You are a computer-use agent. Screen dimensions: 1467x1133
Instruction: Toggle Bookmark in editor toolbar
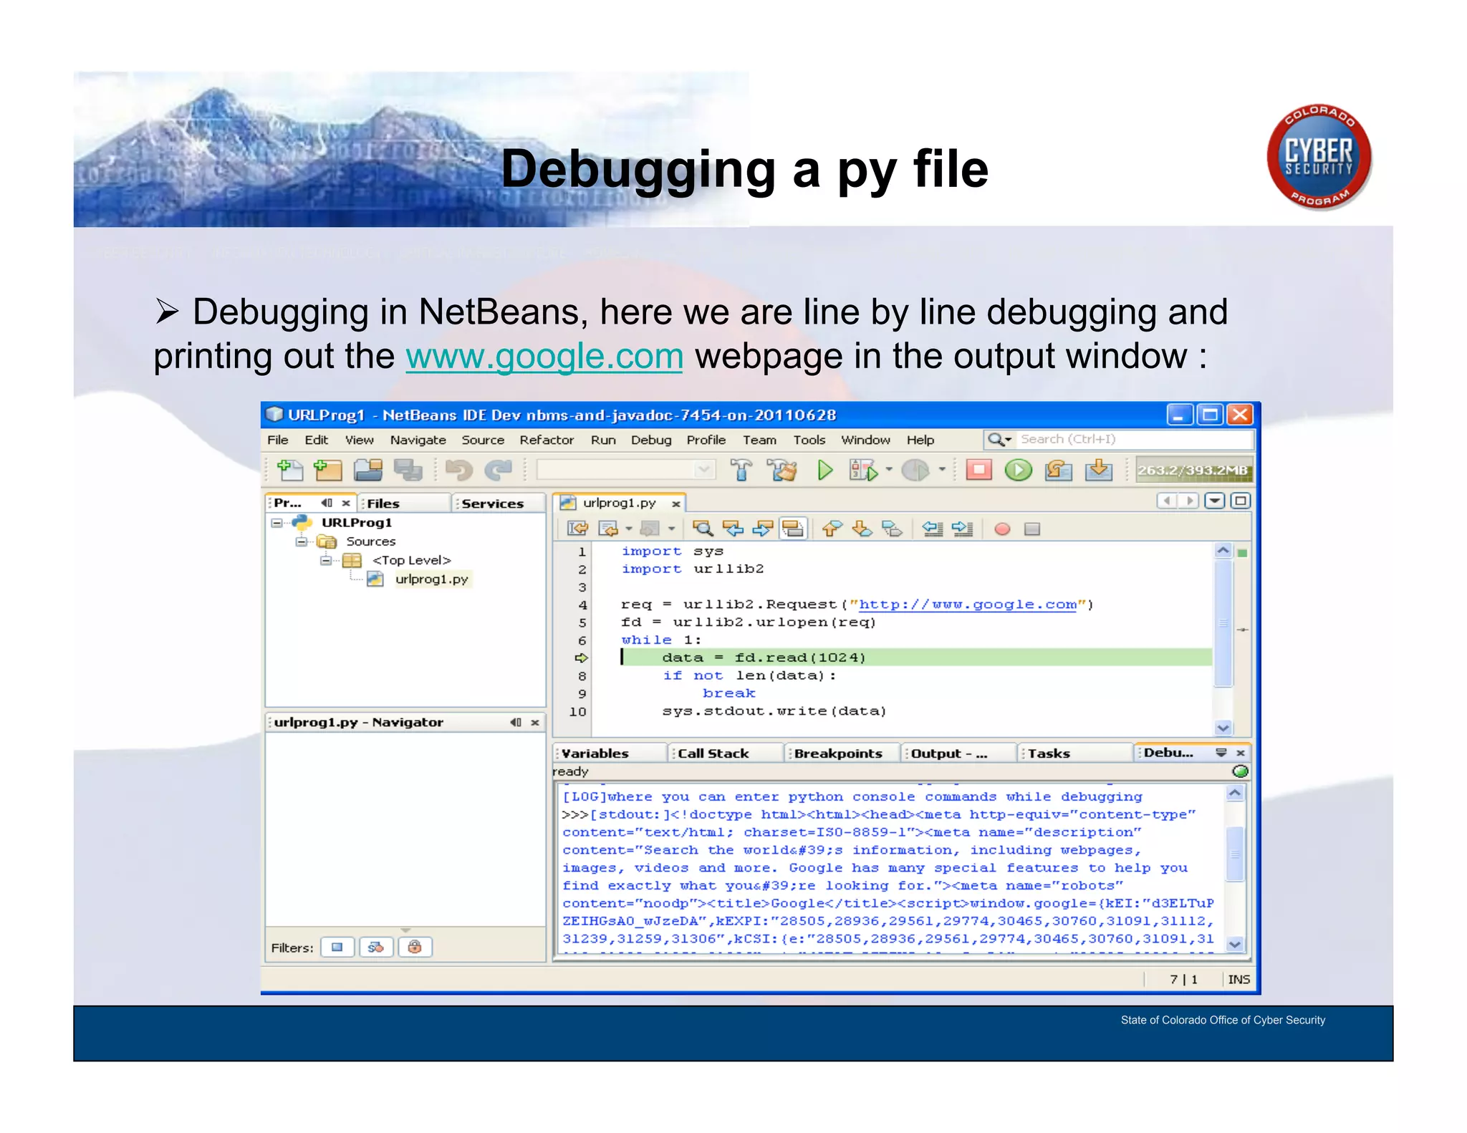(892, 529)
